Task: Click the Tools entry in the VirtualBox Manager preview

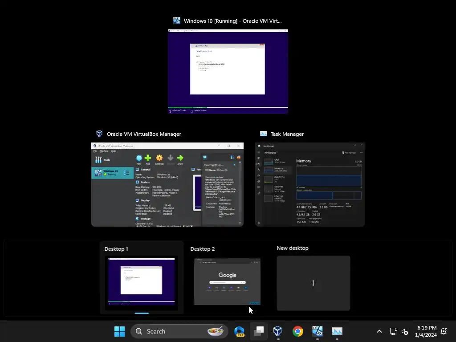Action: click(x=102, y=160)
